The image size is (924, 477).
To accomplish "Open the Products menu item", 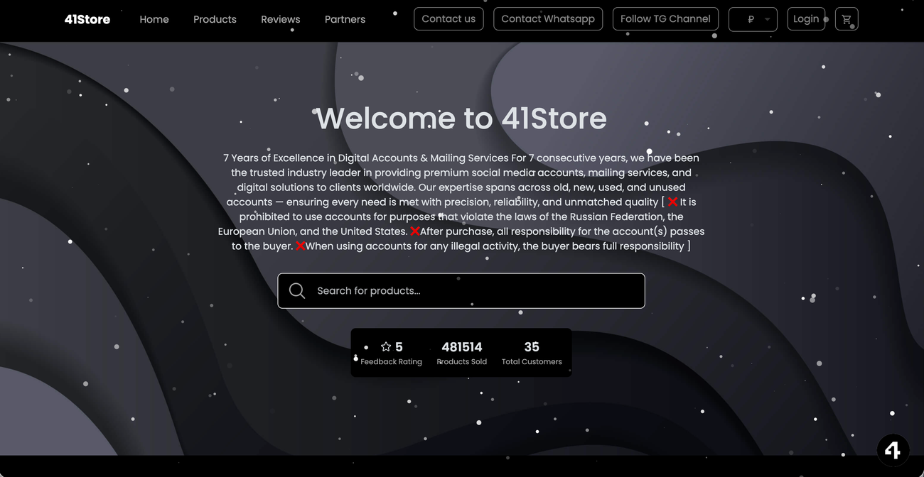I will 215,19.
